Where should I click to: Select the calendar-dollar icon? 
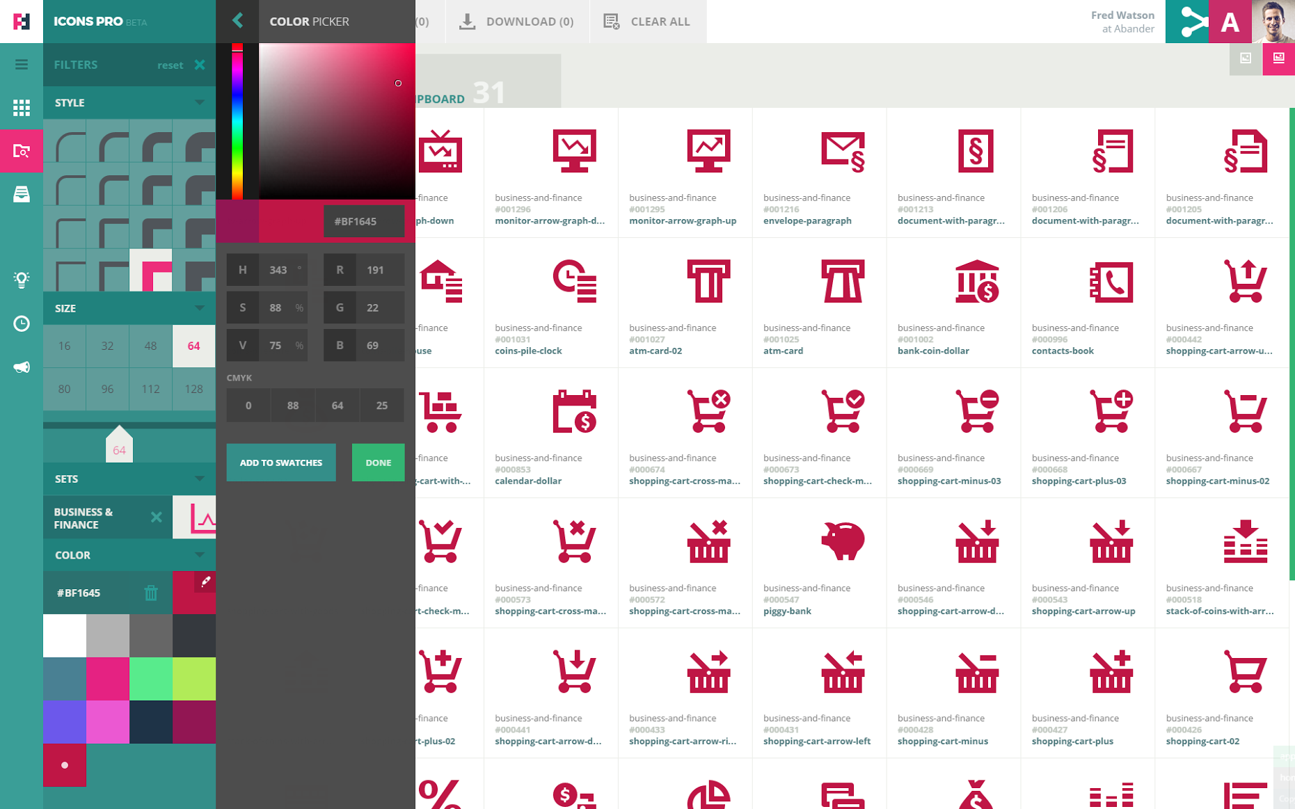tap(574, 411)
